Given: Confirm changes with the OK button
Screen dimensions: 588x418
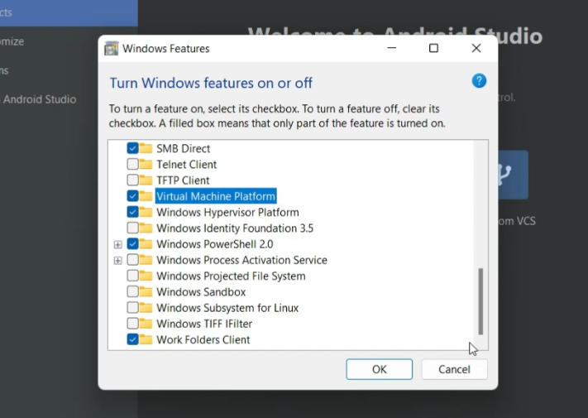Looking at the screenshot, I should tap(379, 369).
